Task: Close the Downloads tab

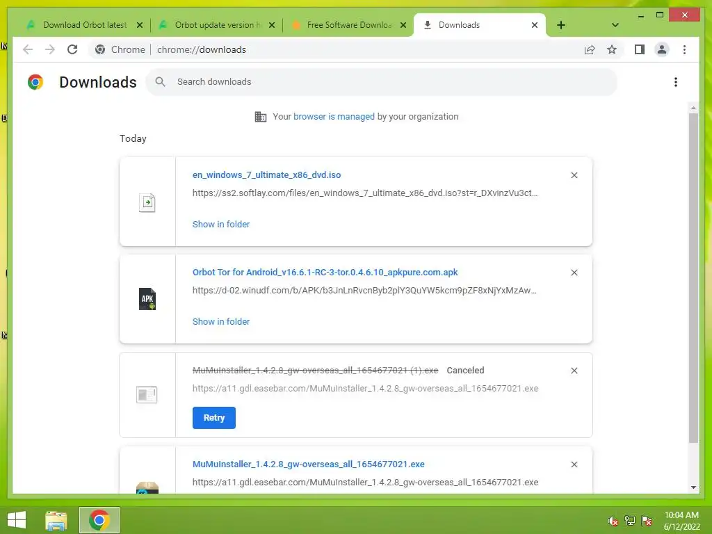Action: pos(535,25)
